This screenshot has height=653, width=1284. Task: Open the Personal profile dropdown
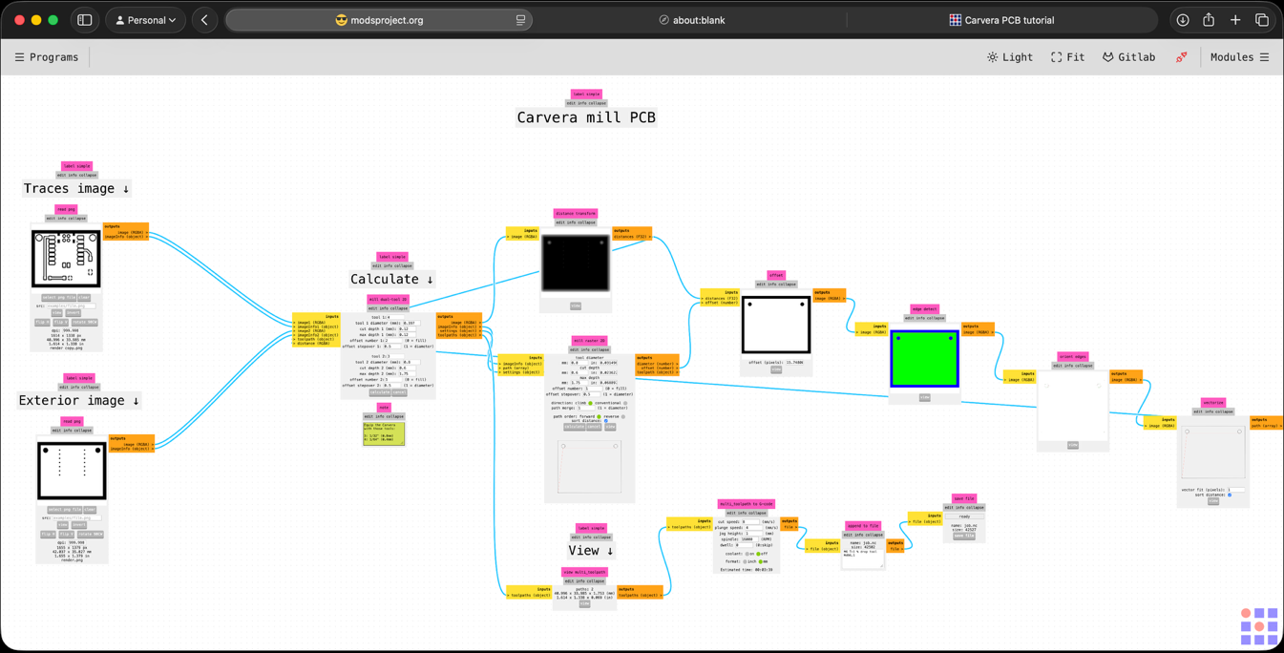[x=145, y=20]
